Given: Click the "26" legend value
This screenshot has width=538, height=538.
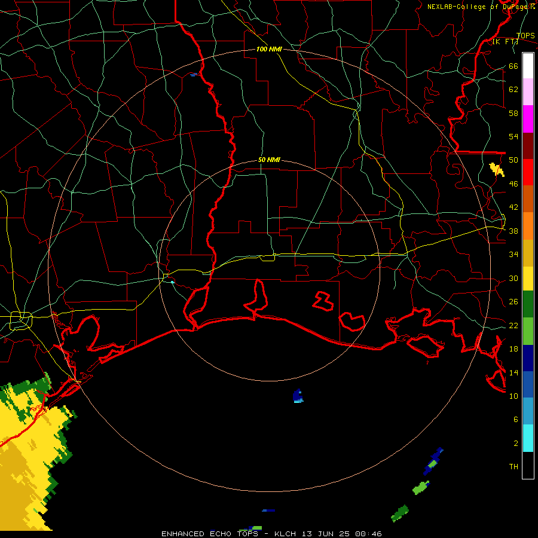Looking at the screenshot, I should 513,302.
